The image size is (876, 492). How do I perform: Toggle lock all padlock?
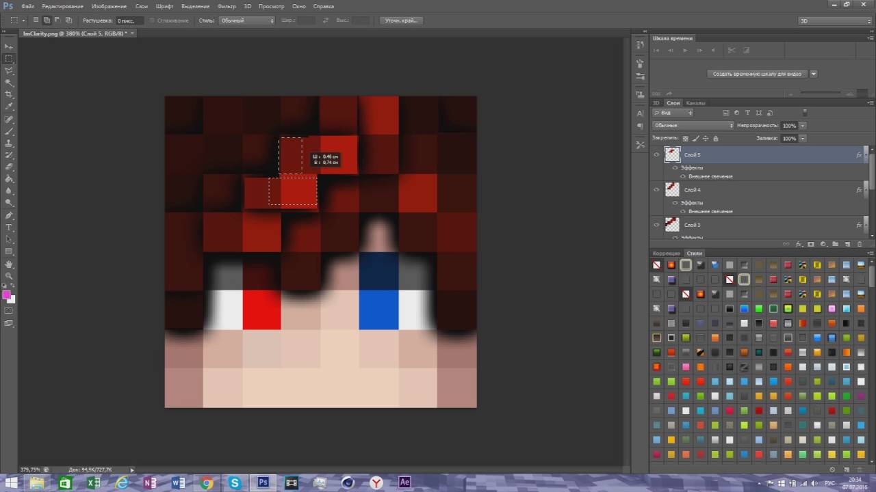coord(716,139)
